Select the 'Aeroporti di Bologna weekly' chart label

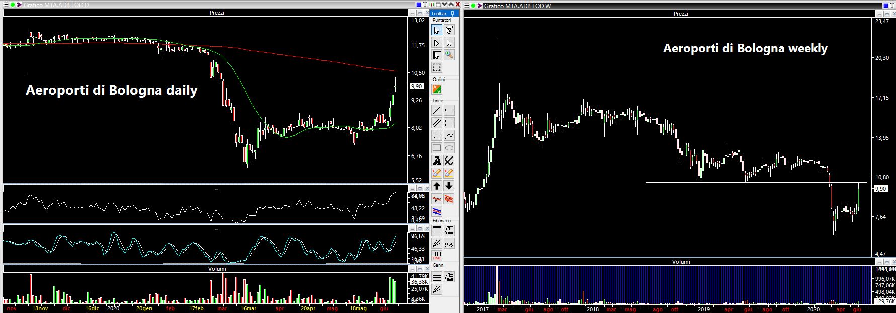[745, 49]
